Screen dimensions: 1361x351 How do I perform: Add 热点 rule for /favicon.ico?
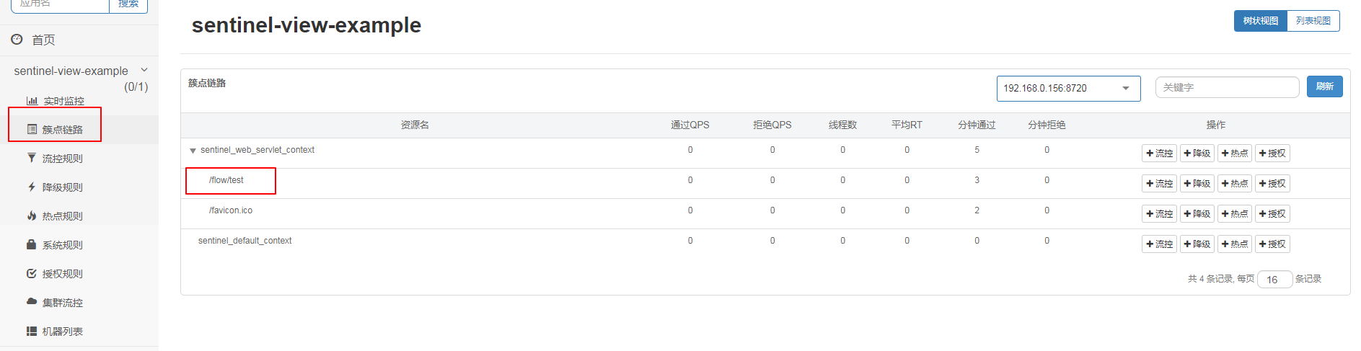coord(1234,214)
